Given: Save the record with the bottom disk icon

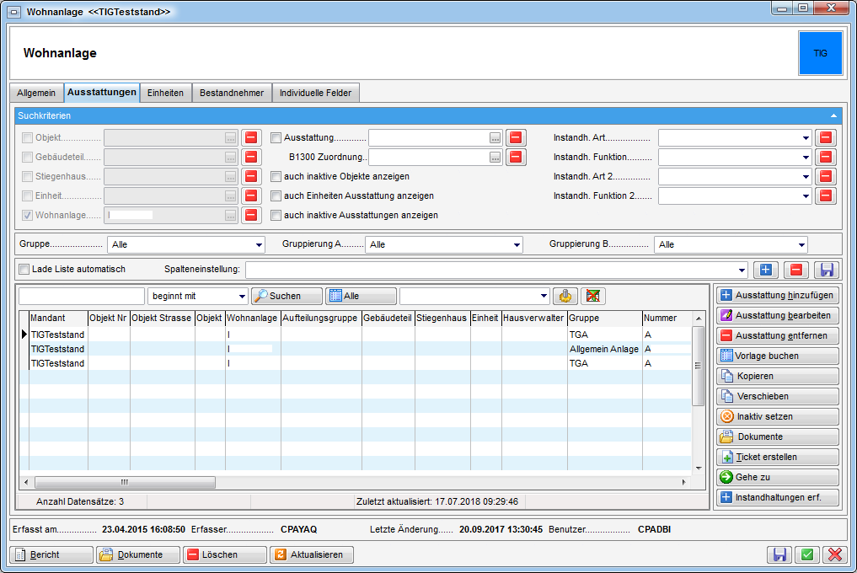Looking at the screenshot, I should pyautogui.click(x=779, y=554).
